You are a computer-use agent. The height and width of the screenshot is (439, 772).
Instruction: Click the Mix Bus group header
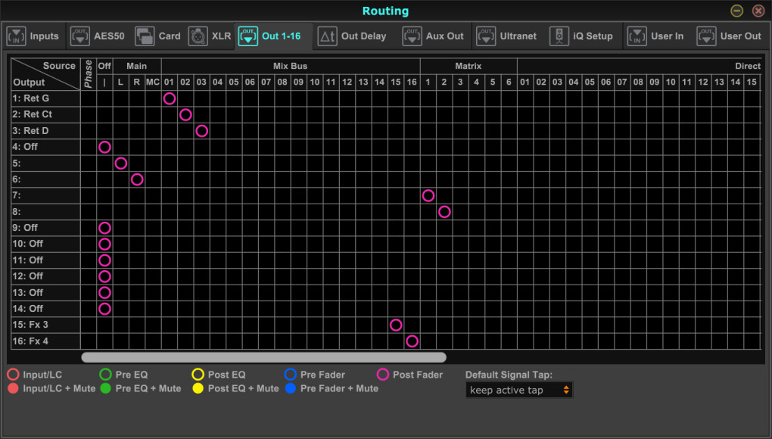pos(291,66)
